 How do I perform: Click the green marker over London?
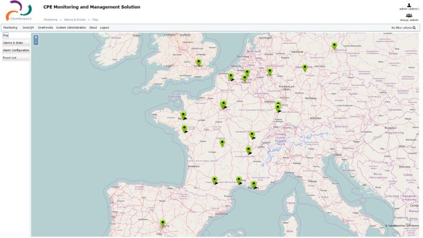click(x=198, y=62)
